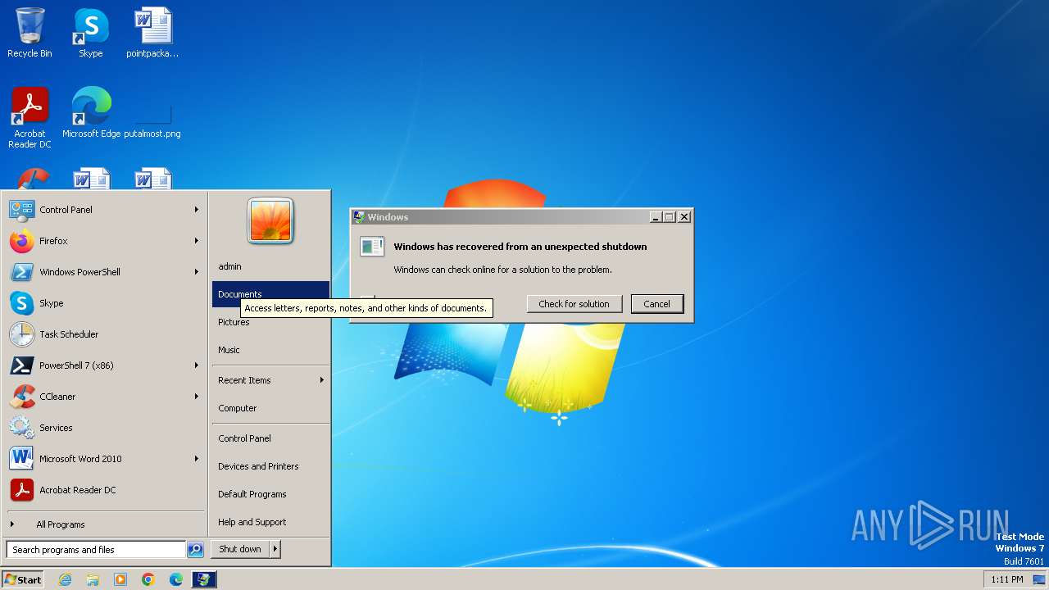Click the Windows dialog taskbar button

click(204, 579)
